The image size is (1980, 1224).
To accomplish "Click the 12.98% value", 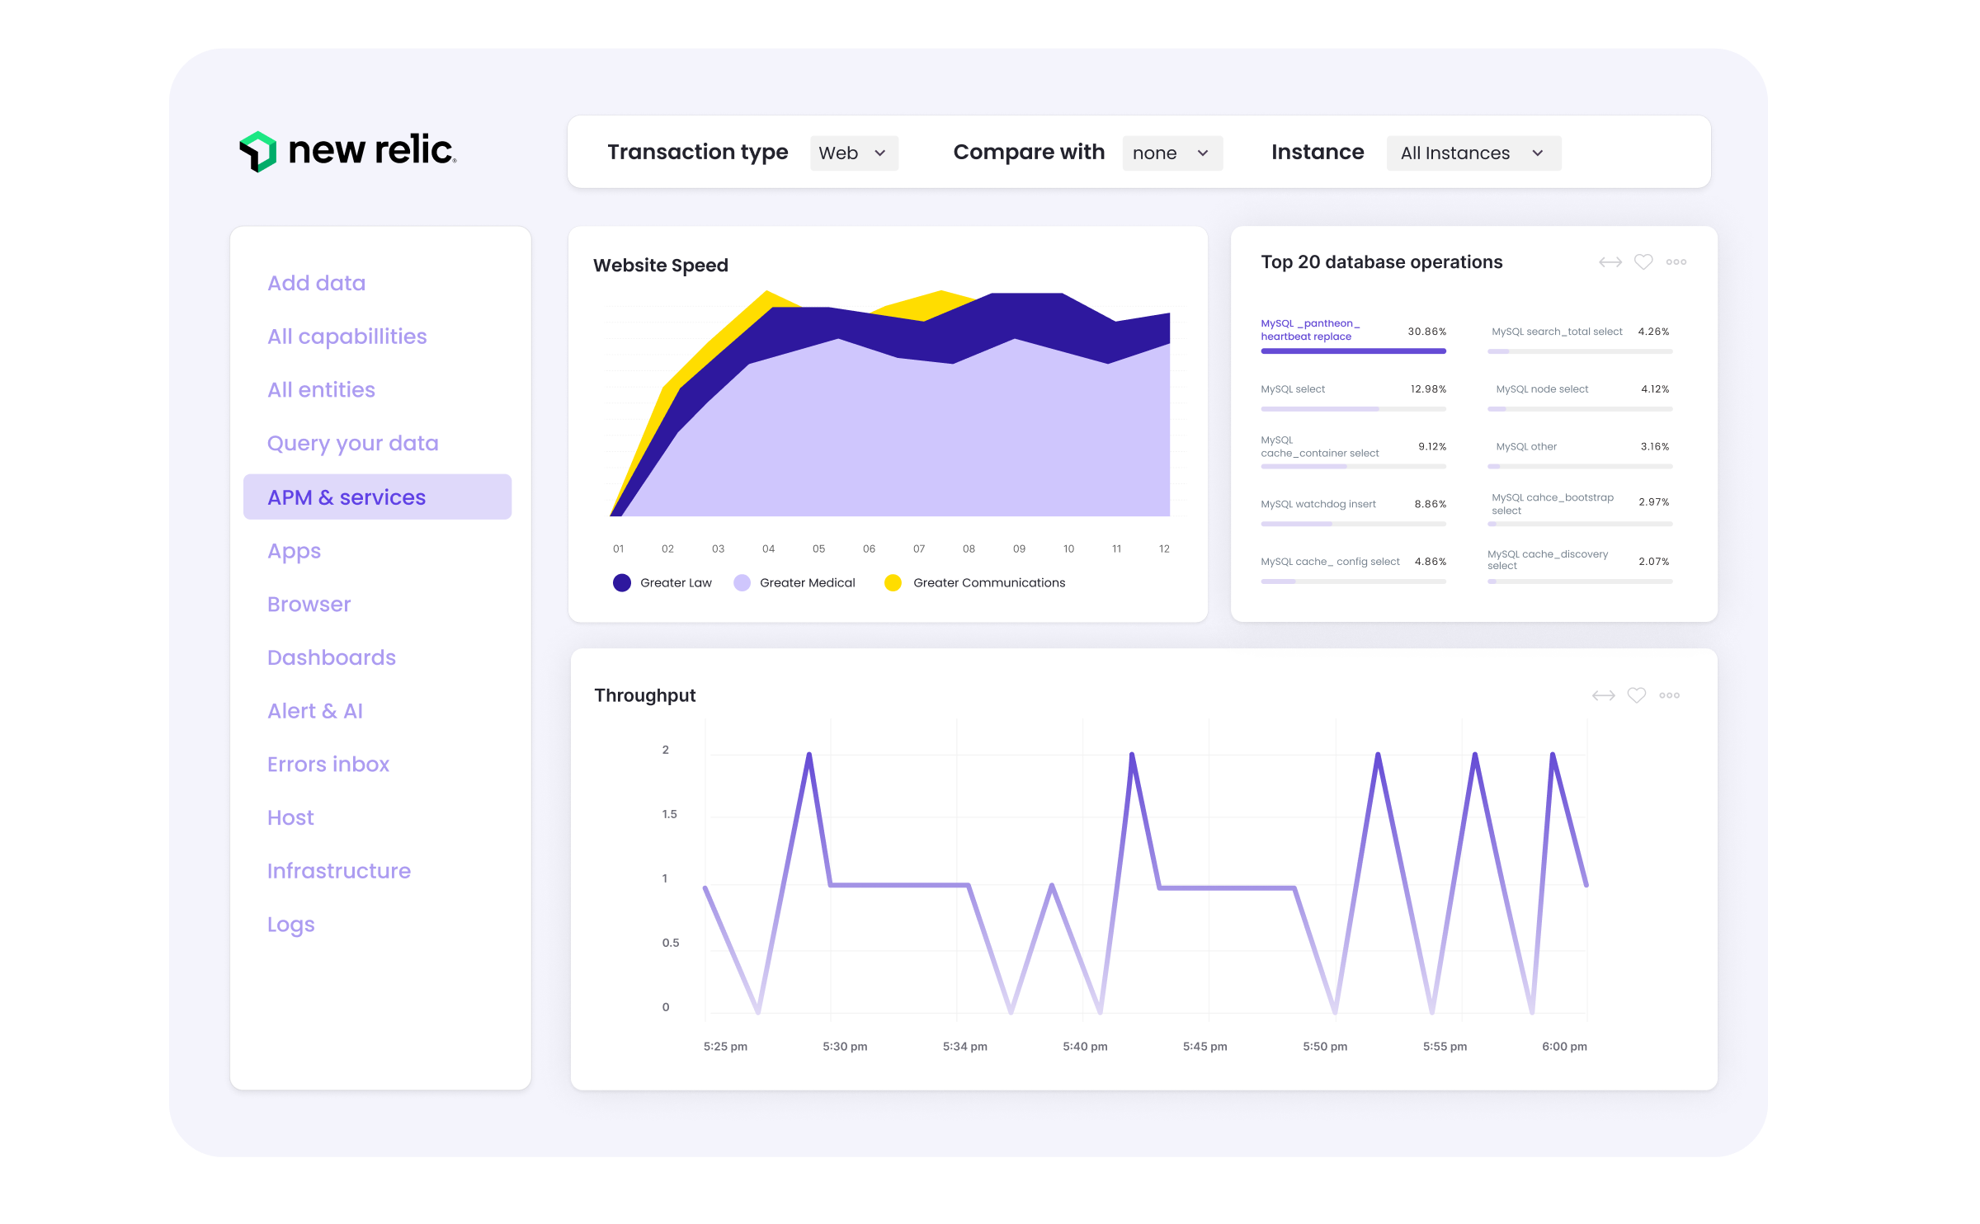I will (1428, 389).
